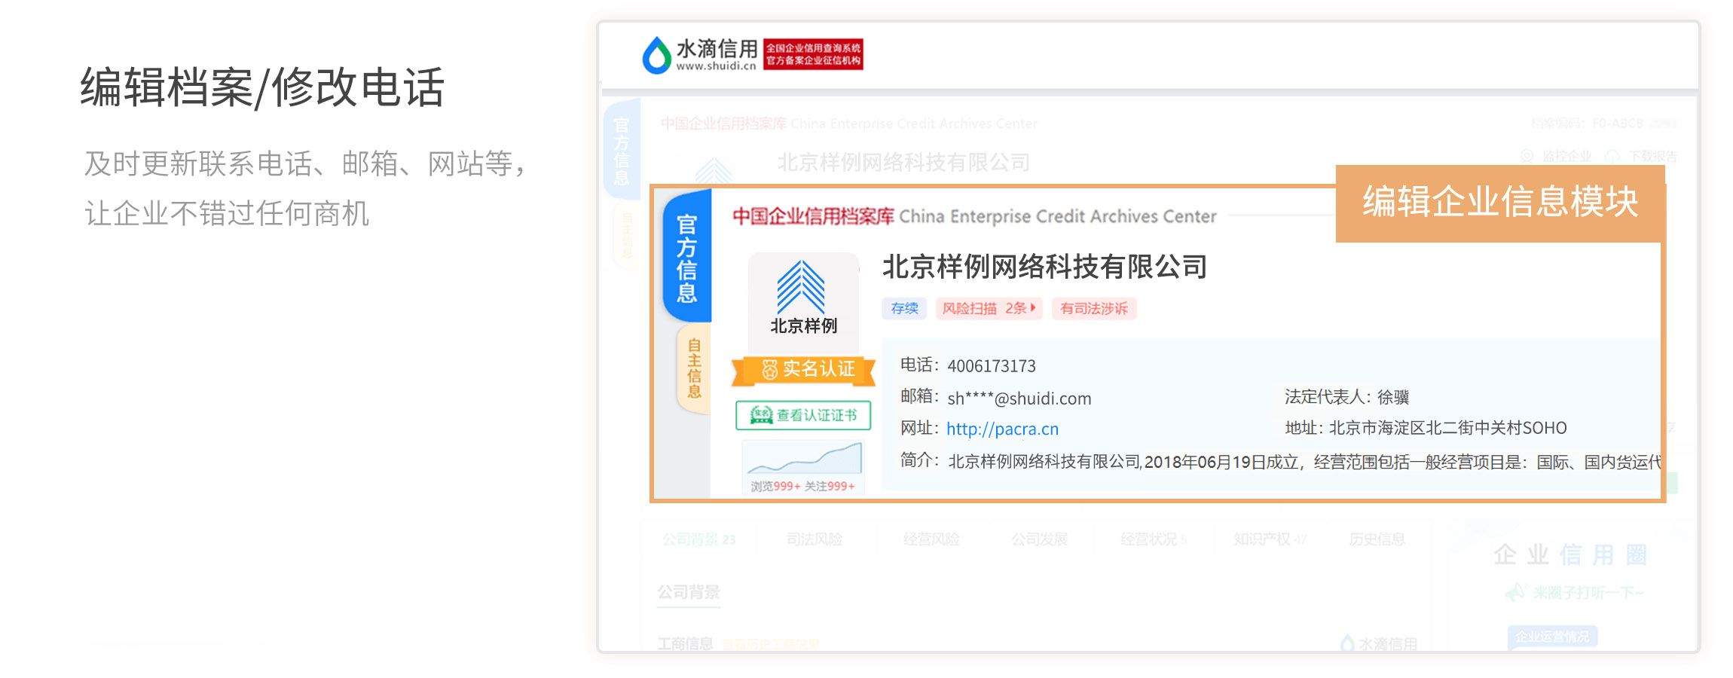
Task: Expand the 风险扫描 2条 arrow tag
Action: tap(989, 308)
